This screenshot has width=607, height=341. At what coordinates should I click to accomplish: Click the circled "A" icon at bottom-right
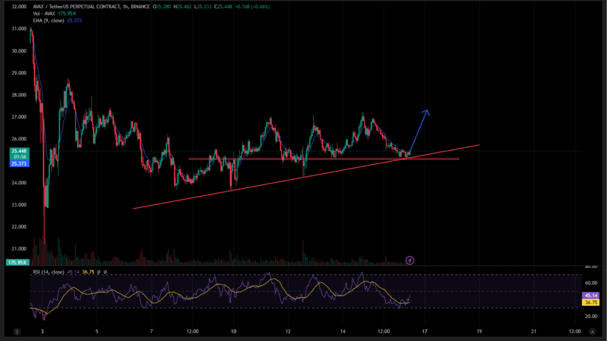coord(592,332)
